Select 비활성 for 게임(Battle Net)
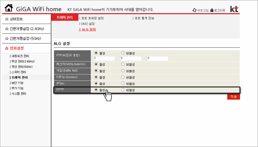The image size is (258, 147). tap(123, 71)
